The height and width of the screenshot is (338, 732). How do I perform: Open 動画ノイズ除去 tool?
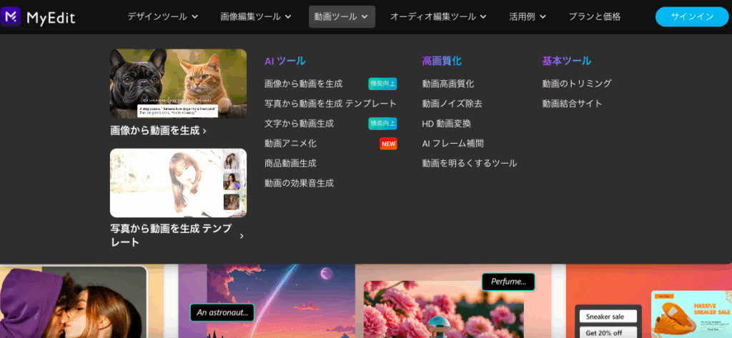point(452,104)
